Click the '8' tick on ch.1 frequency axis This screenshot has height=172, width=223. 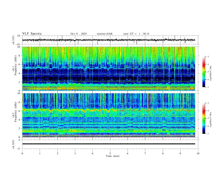pos(20,56)
